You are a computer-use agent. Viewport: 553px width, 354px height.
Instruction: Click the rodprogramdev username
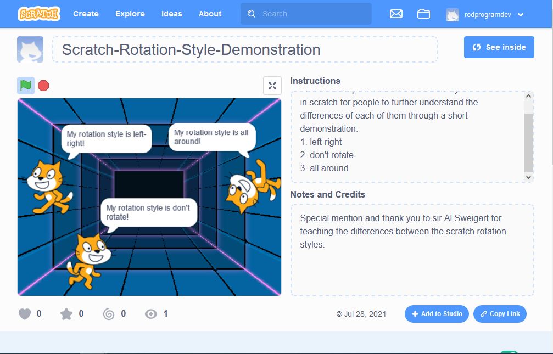click(488, 14)
